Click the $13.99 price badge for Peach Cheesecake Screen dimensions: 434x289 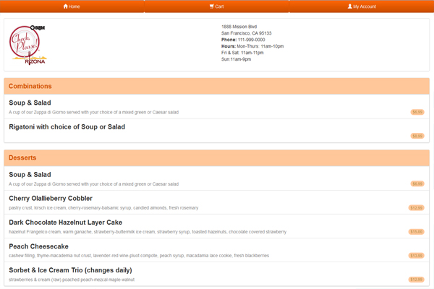(x=416, y=256)
